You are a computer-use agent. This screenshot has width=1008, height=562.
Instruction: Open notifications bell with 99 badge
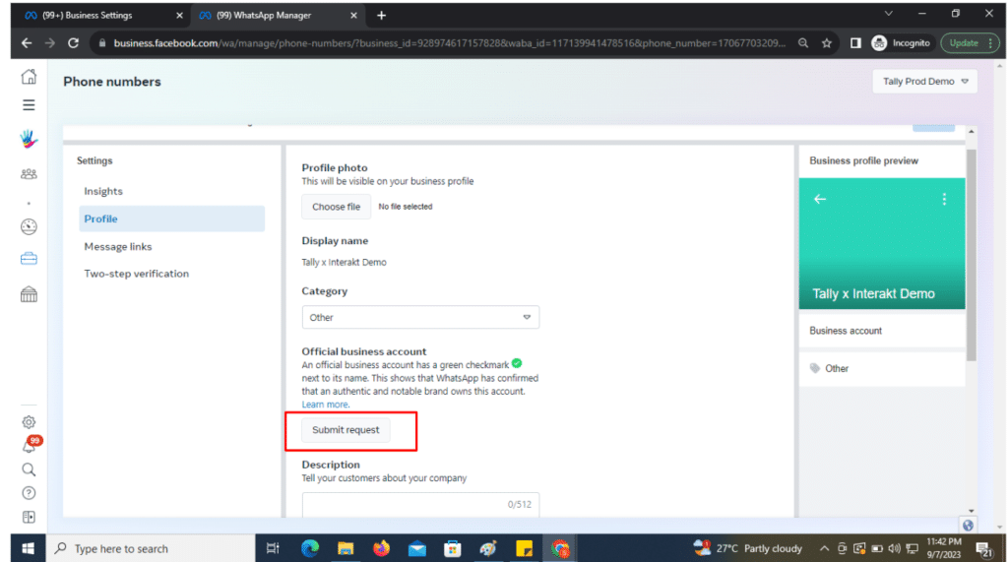pos(31,444)
